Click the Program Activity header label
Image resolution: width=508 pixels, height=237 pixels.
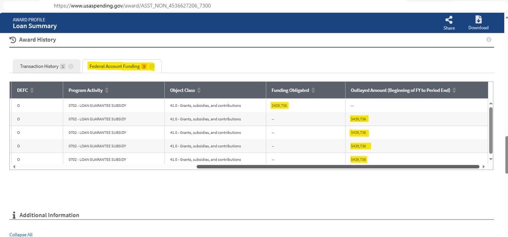85,90
